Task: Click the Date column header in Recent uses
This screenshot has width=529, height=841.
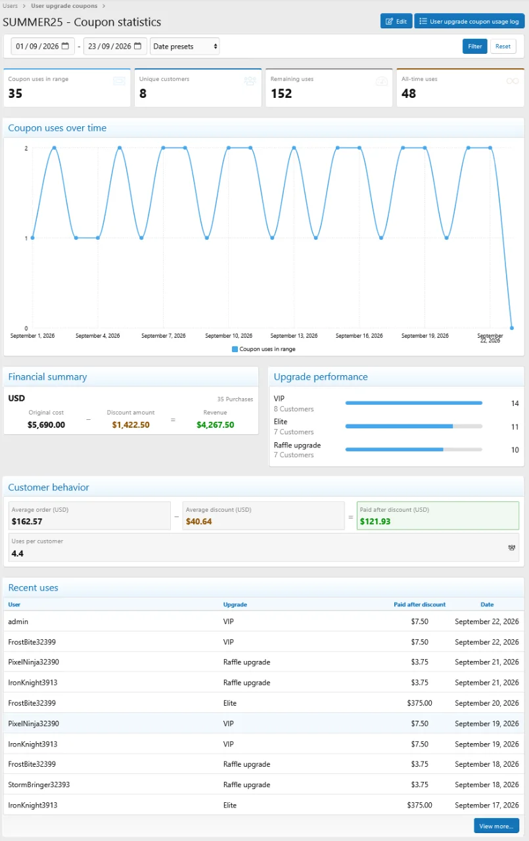Action: pyautogui.click(x=487, y=604)
